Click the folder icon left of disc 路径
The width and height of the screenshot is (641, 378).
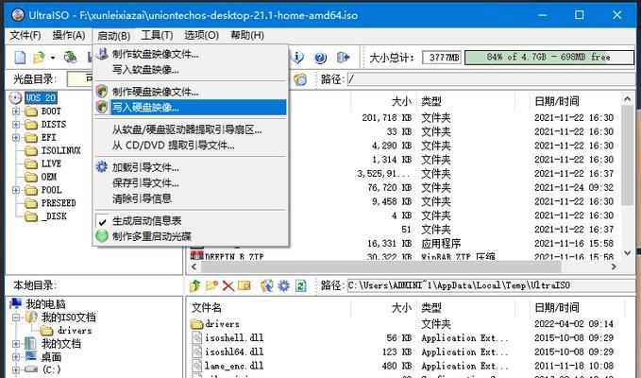click(300, 79)
